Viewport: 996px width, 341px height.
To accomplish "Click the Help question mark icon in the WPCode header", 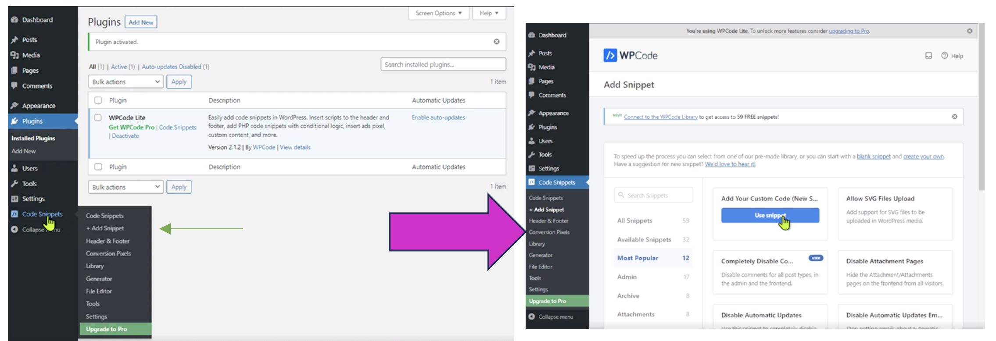I will [x=945, y=56].
